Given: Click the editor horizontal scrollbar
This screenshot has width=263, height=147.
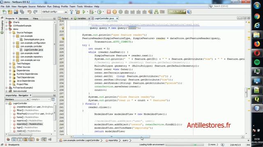Looking at the screenshot, I should [x=111, y=137].
